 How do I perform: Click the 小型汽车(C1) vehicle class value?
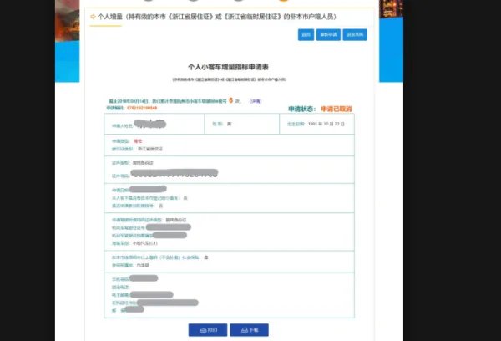[x=145, y=243]
